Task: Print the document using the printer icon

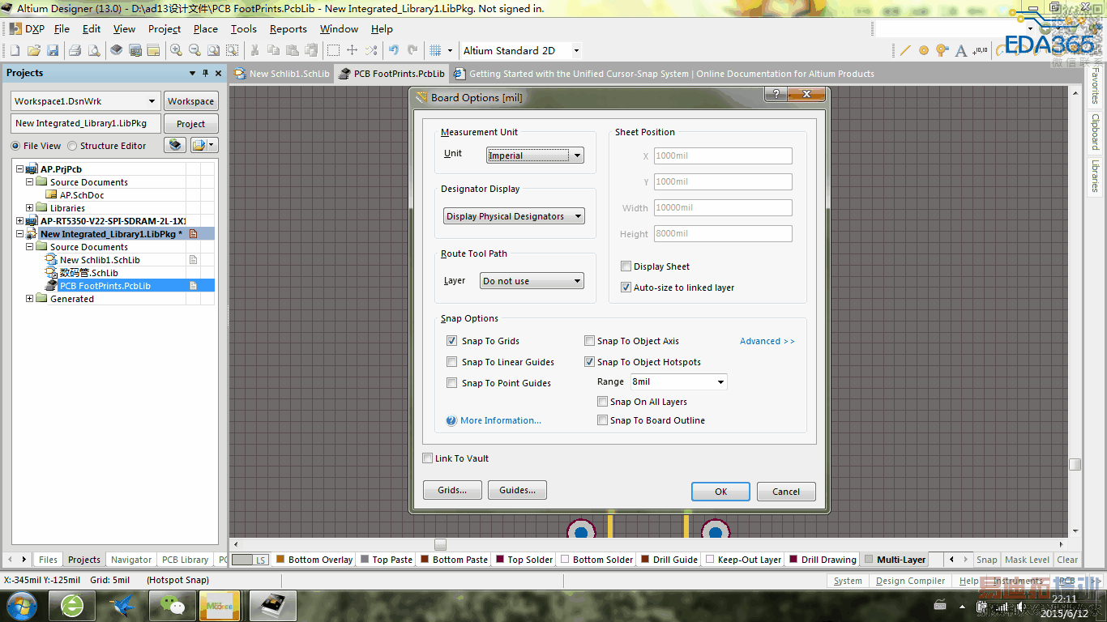Action: (75, 50)
